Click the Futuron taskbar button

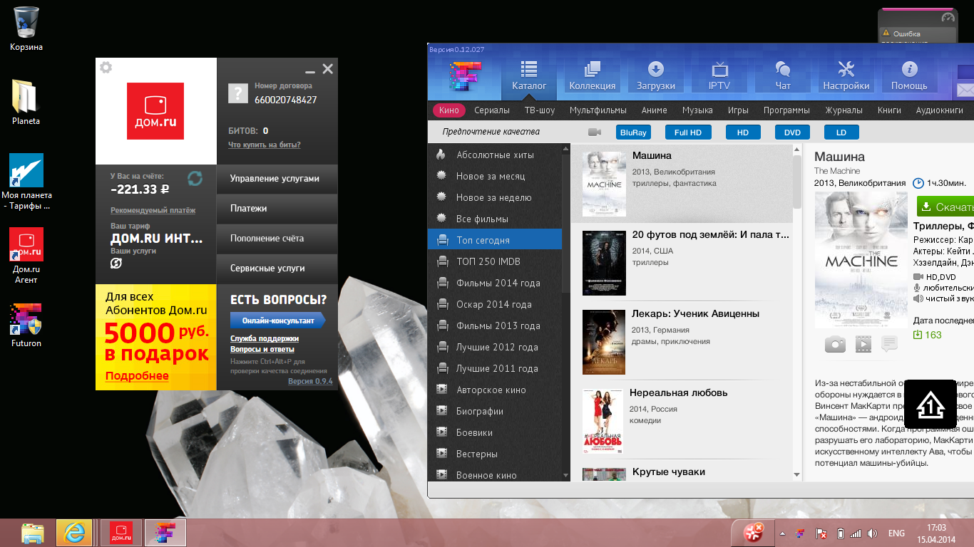(x=165, y=532)
